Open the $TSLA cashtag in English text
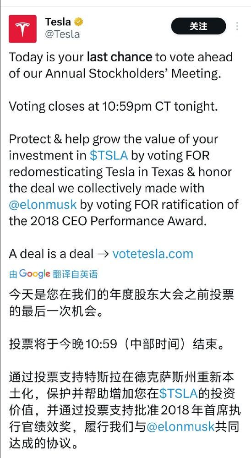Viewport: 251px width, 458px height. click(x=109, y=155)
